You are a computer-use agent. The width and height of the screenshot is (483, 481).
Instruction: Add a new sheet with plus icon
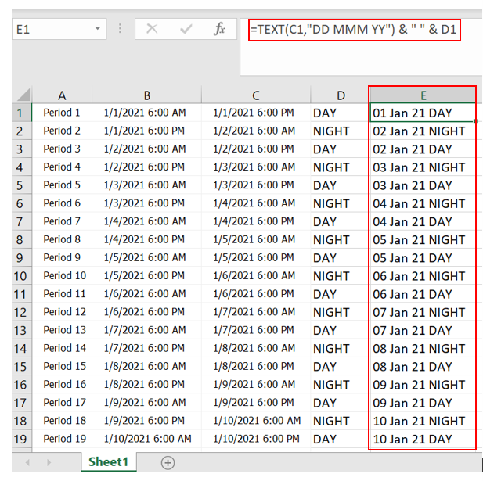point(168,462)
